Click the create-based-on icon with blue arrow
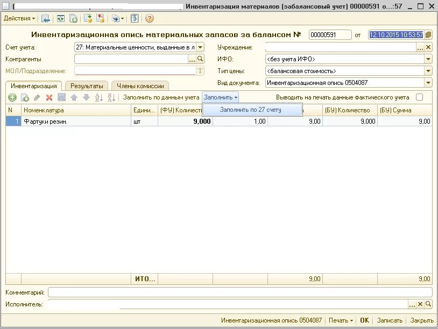The width and height of the screenshot is (438, 329). click(115, 18)
